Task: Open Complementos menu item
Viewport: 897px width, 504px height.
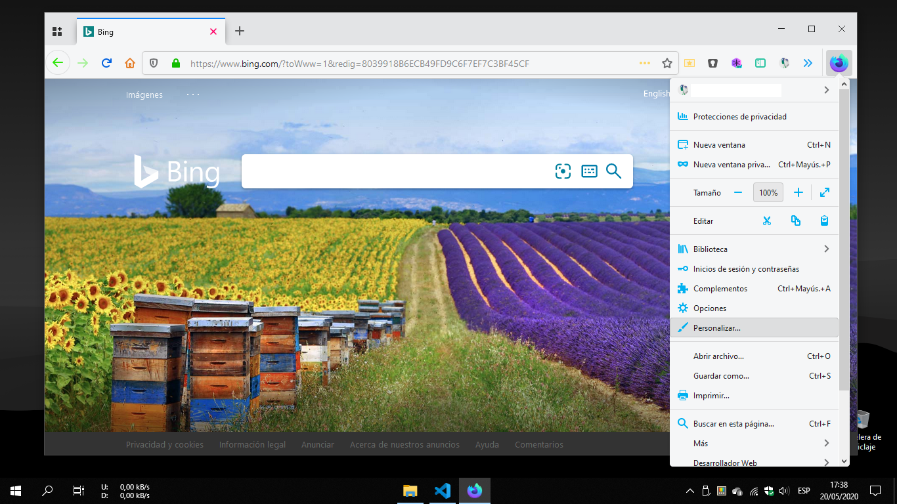Action: [x=754, y=289]
